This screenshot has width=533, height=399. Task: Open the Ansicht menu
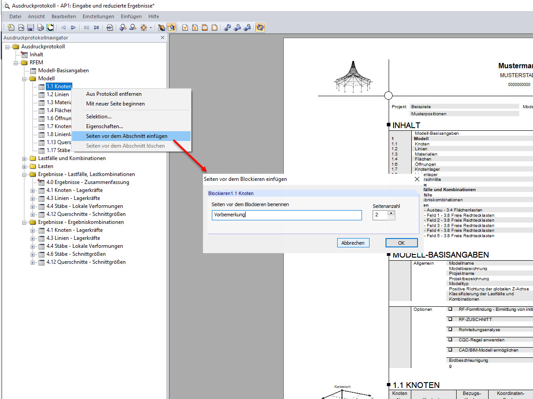tap(36, 16)
